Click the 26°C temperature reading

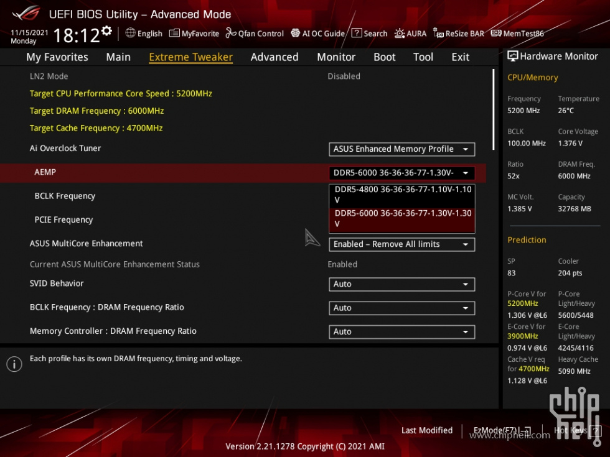(x=566, y=111)
